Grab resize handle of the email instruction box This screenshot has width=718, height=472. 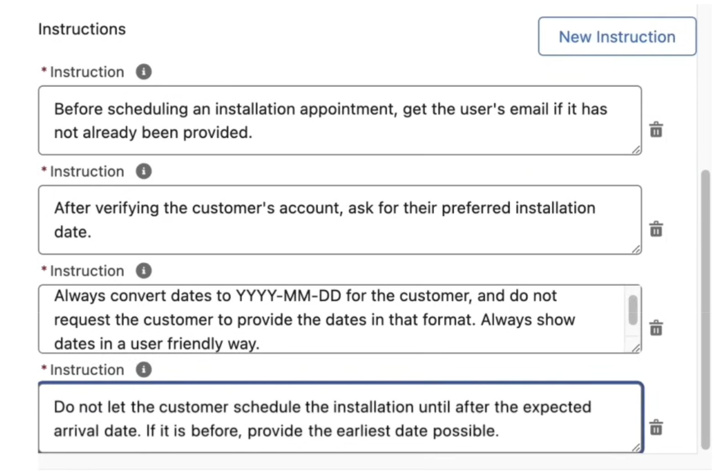636,150
